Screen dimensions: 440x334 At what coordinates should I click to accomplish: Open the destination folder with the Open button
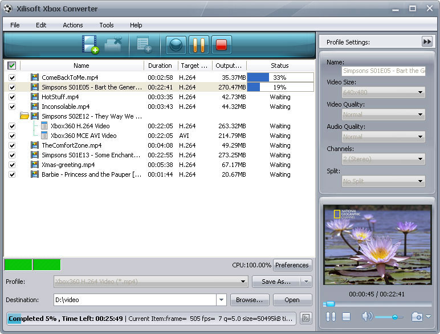(292, 300)
